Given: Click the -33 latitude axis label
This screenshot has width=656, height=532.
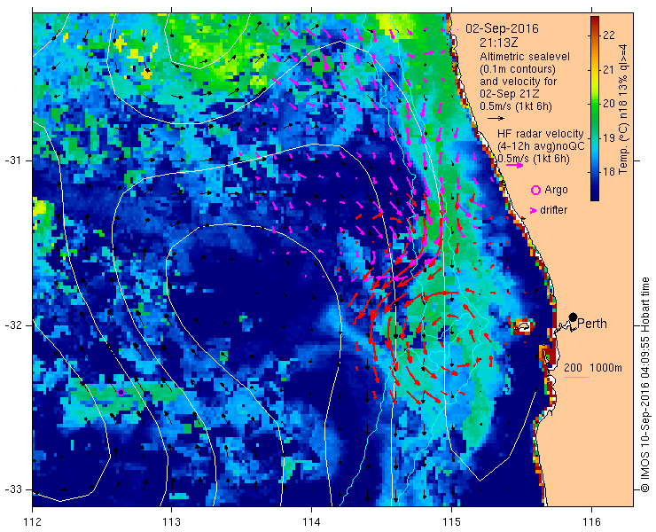Looking at the screenshot, I should [12, 489].
